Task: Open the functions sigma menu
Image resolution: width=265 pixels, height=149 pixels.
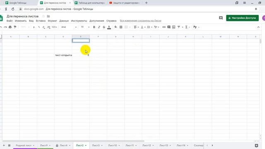Action: coord(187,27)
